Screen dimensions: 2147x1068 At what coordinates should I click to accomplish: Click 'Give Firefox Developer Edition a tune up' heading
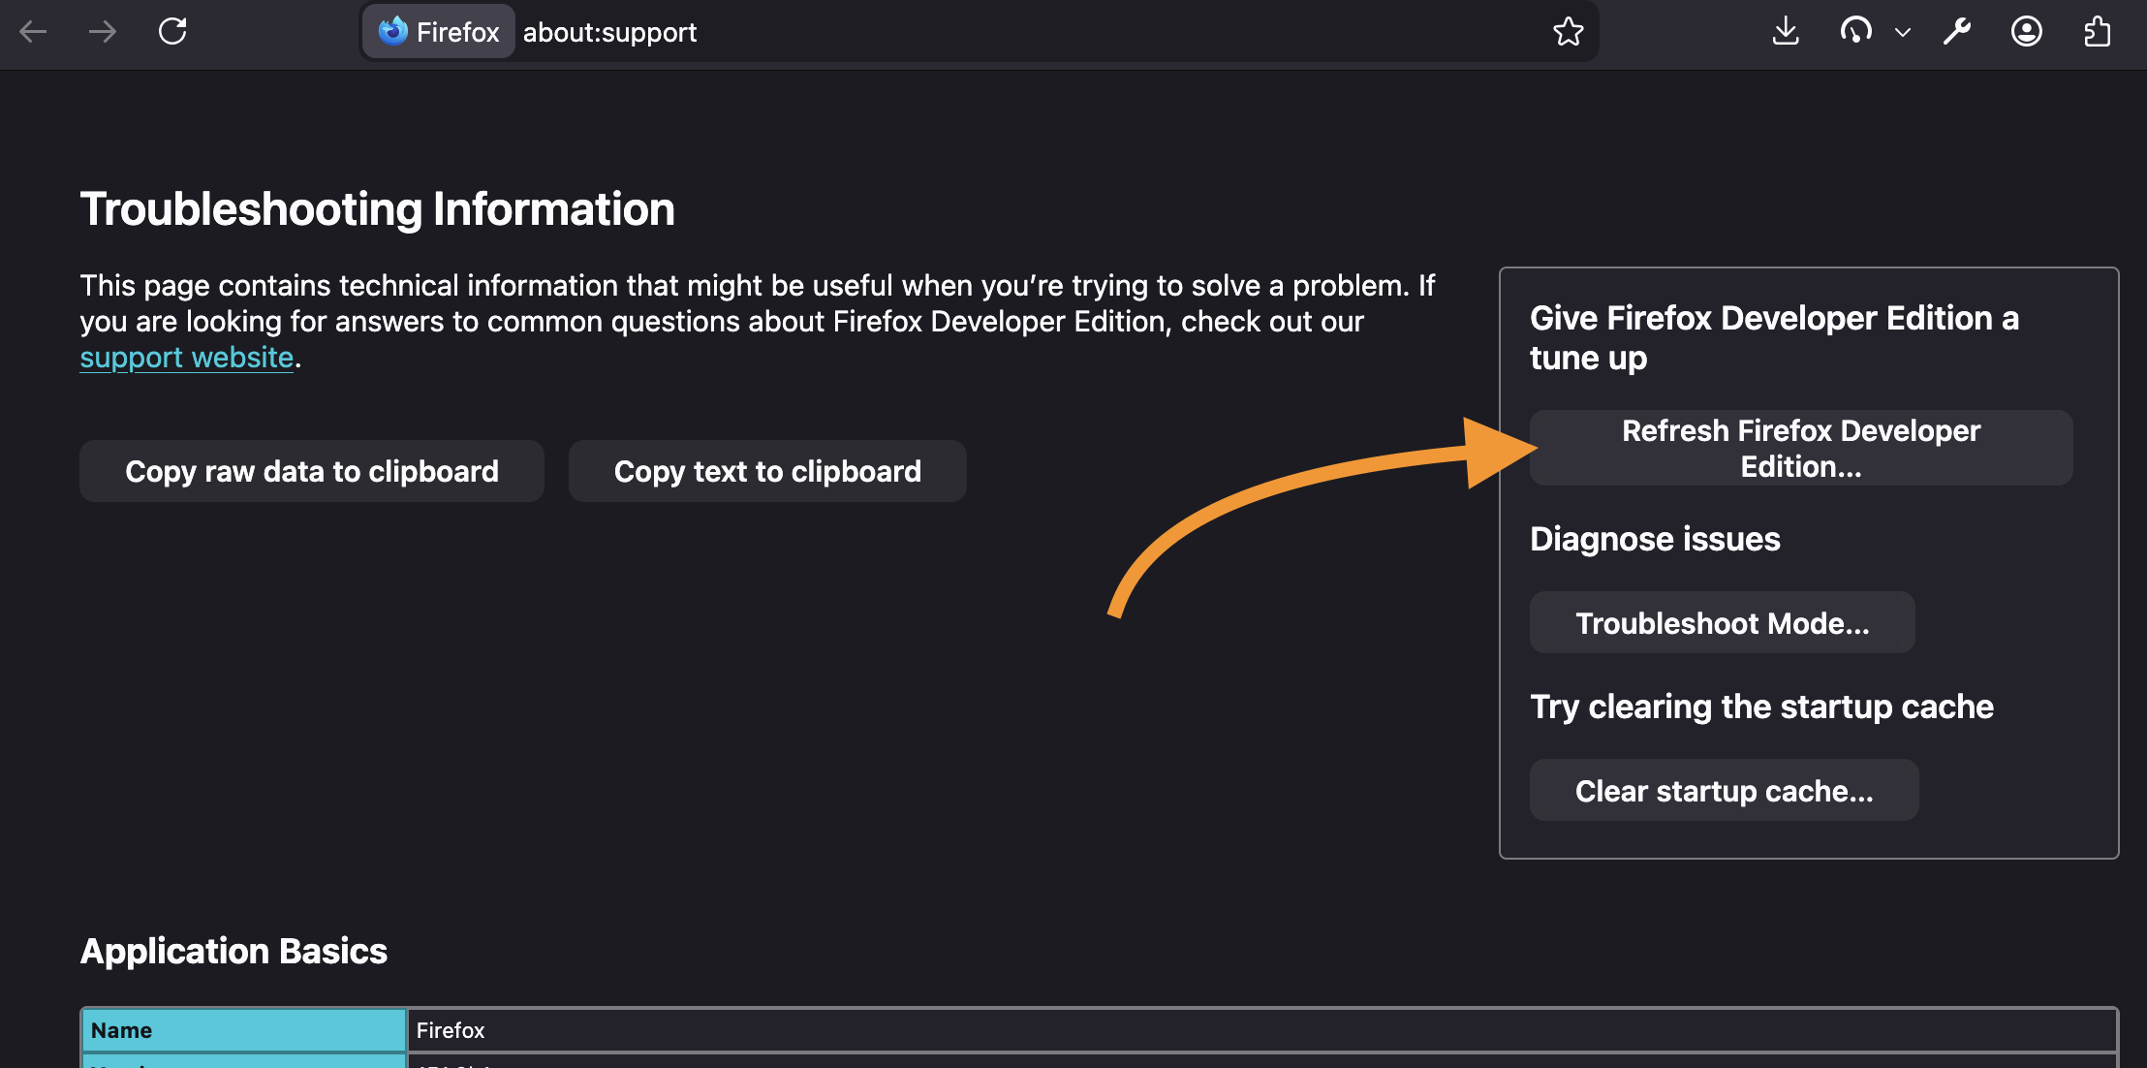coord(1774,337)
